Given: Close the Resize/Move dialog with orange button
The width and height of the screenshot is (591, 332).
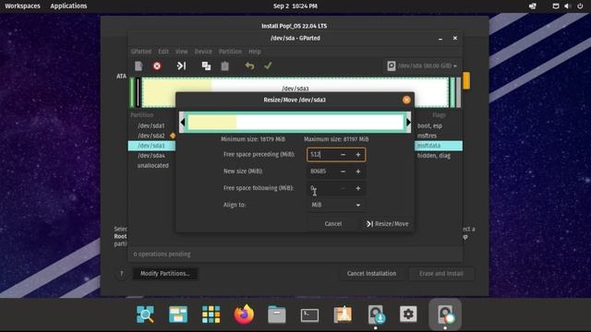Looking at the screenshot, I should coord(406,100).
